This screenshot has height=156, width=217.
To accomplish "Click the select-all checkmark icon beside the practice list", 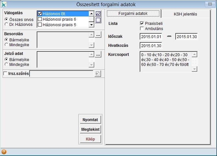I will click(x=98, y=14).
